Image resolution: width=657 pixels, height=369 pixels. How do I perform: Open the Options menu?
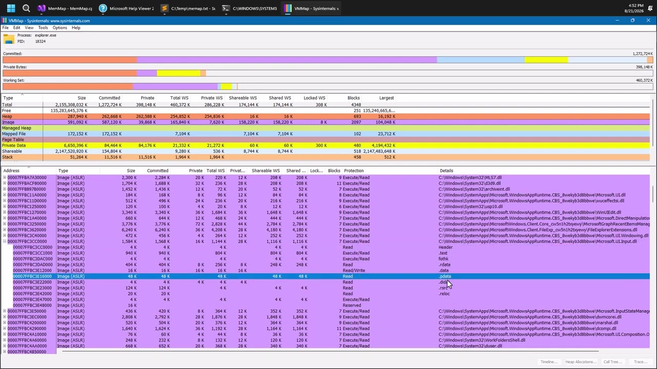tap(60, 28)
